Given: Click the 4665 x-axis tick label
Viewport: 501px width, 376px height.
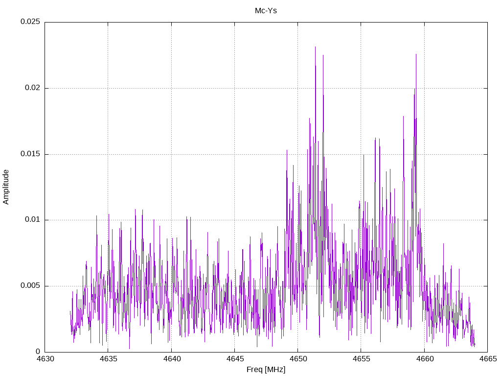Looking at the screenshot, I should 488,359.
